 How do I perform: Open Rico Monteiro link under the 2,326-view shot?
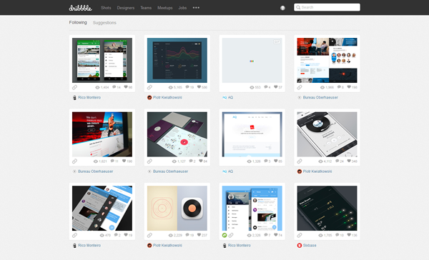point(239,246)
